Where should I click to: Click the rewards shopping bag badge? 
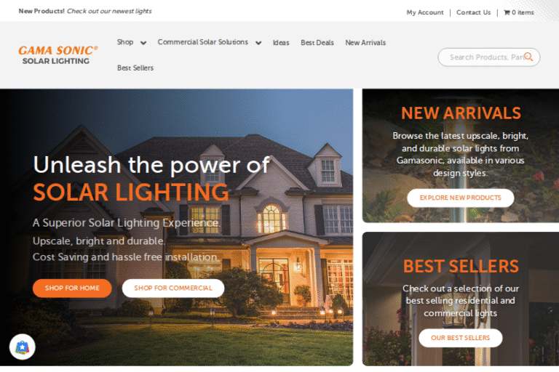coord(22,347)
